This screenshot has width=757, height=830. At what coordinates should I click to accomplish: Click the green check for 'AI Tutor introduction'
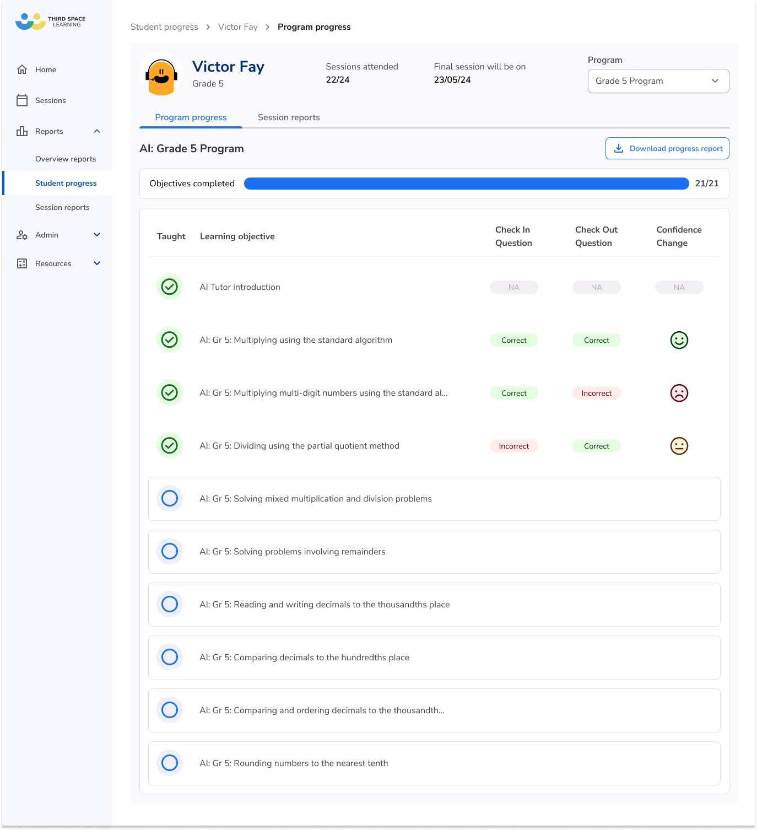pyautogui.click(x=169, y=287)
